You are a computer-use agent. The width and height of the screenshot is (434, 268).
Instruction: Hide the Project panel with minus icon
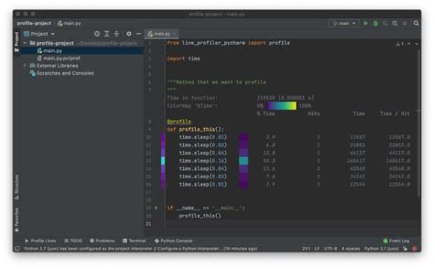(x=139, y=34)
